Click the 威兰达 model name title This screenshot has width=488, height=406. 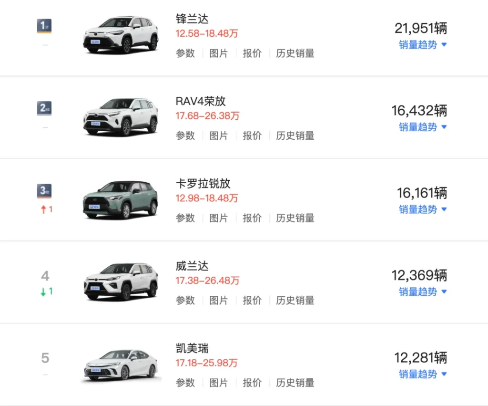(192, 266)
